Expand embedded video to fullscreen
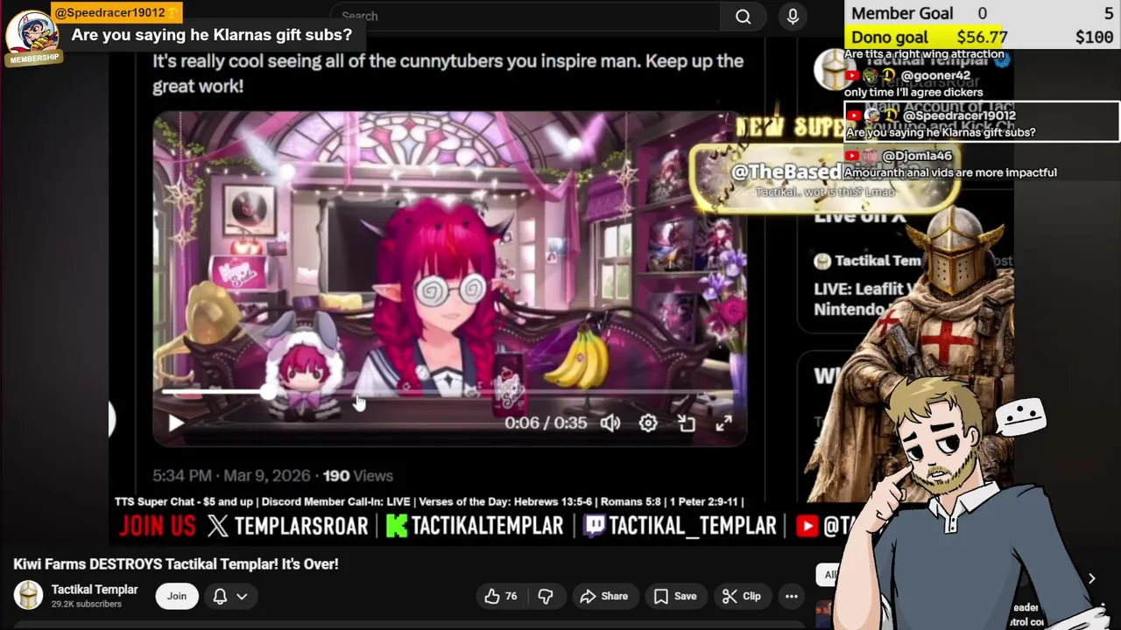The image size is (1121, 630). point(723,423)
